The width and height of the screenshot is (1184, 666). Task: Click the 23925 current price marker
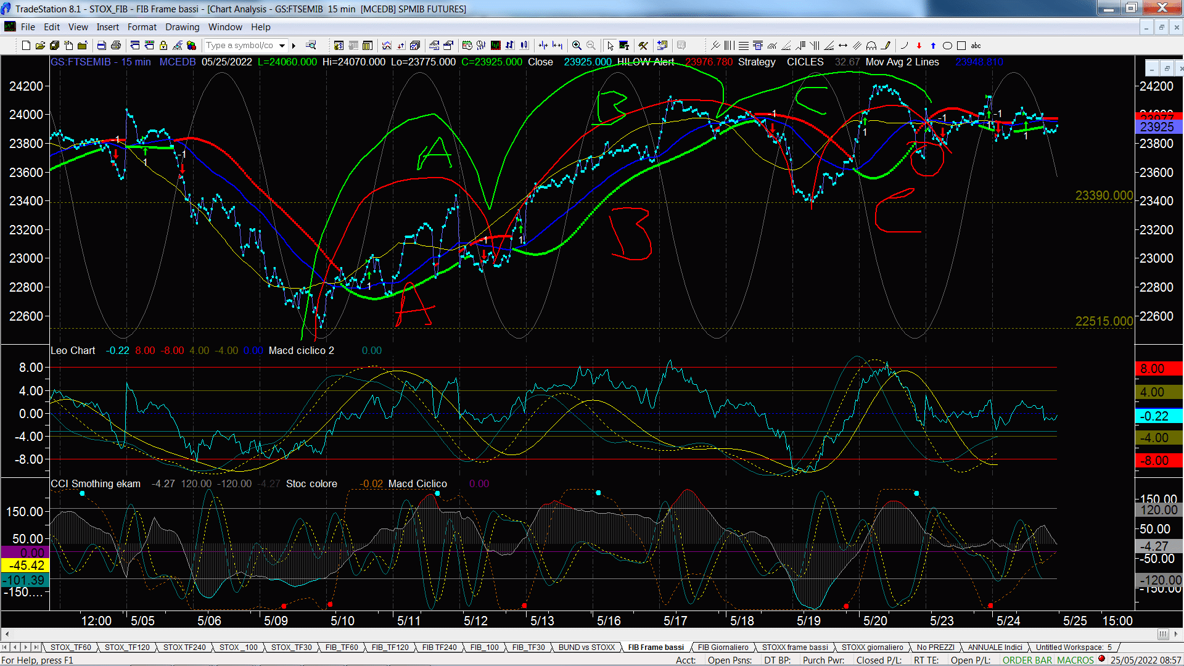(1158, 127)
